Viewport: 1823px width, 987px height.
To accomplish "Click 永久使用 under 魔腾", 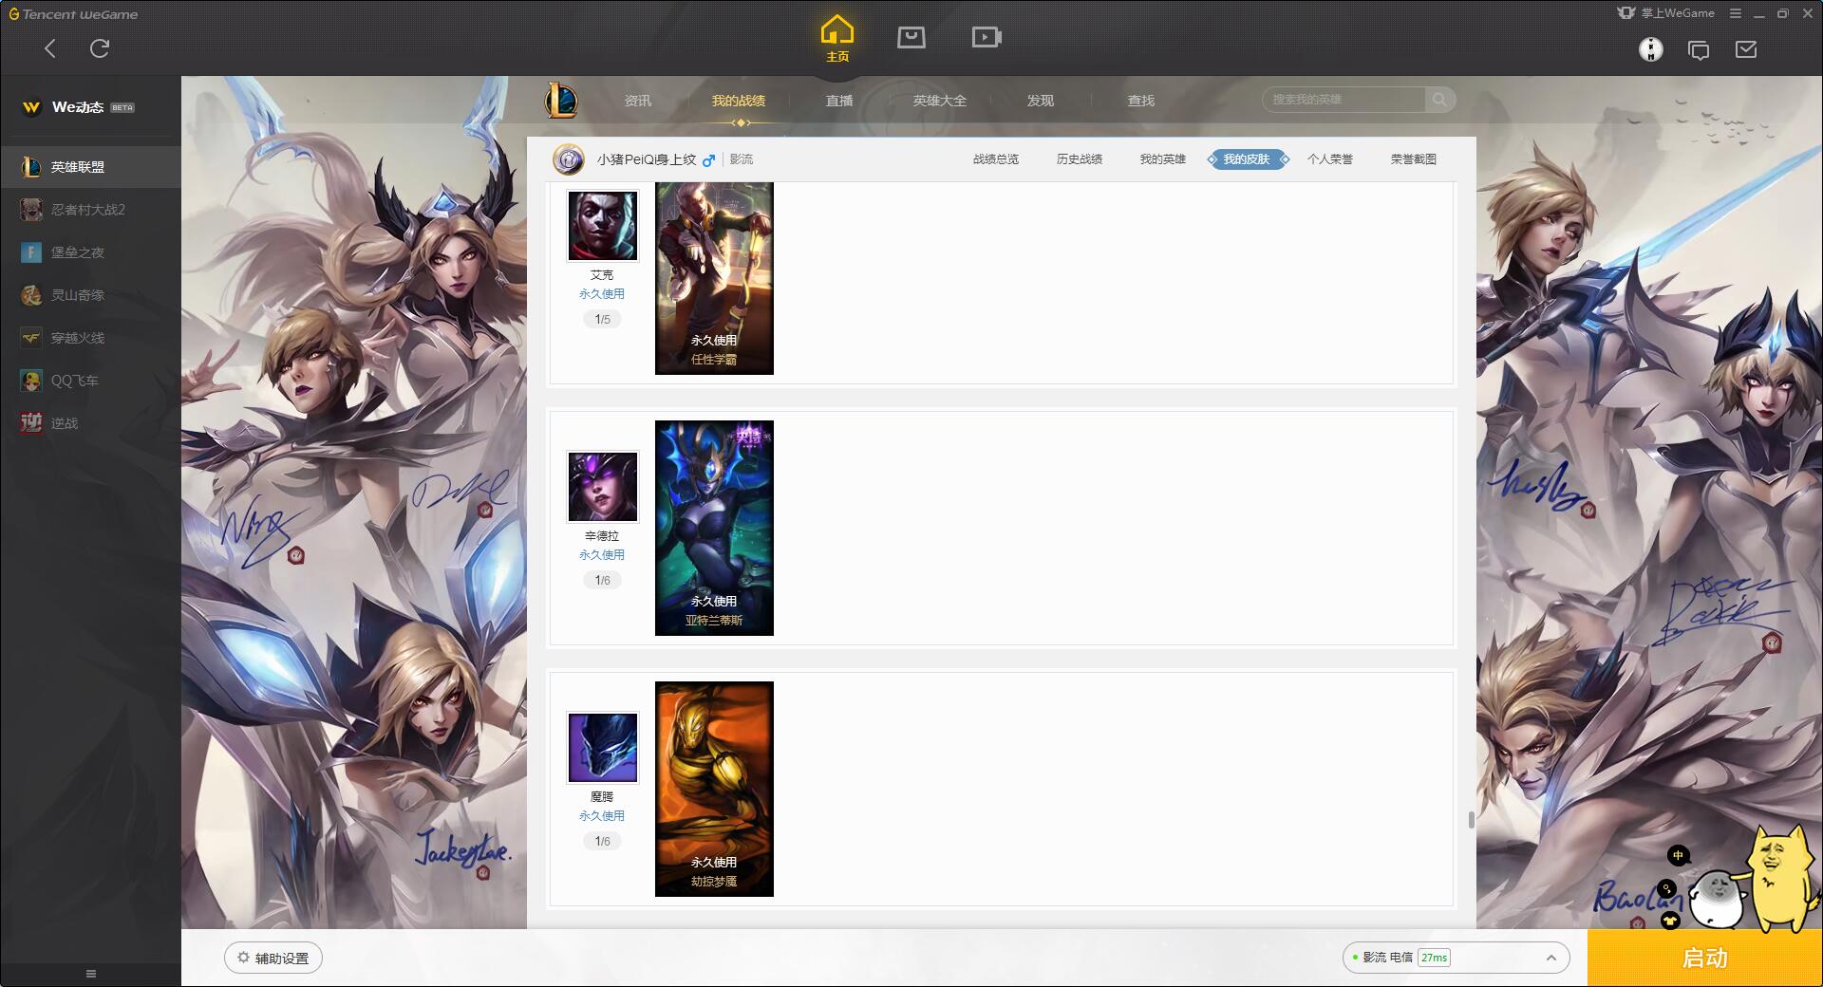I will (602, 816).
